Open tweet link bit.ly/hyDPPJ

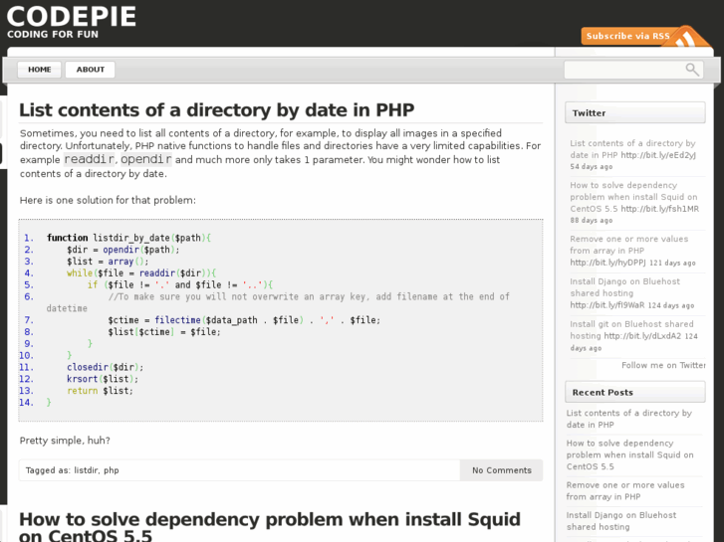pos(607,263)
